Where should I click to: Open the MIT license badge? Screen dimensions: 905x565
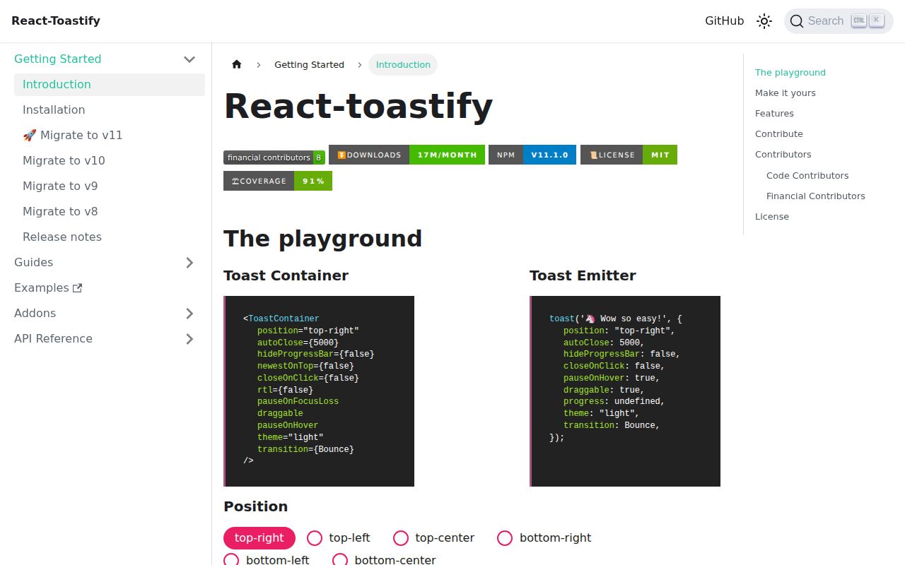pyautogui.click(x=629, y=155)
